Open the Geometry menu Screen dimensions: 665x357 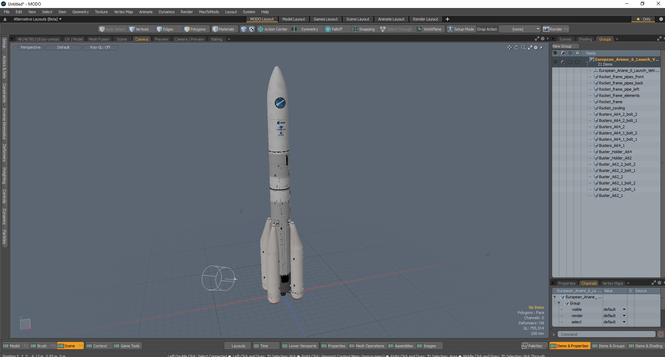(80, 12)
